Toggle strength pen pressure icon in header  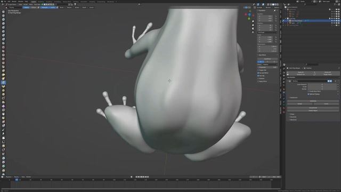click(x=57, y=7)
